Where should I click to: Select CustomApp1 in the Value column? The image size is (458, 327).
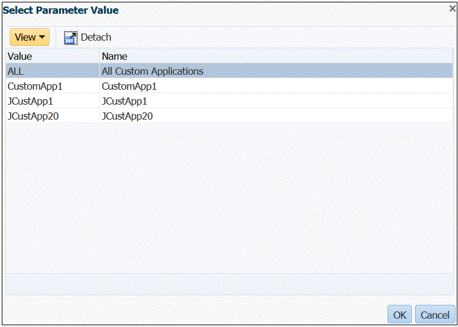pyautogui.click(x=35, y=86)
